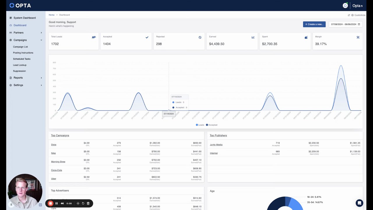Viewport: 373px width, 210px height.
Task: Open the notification bell
Action: [345, 6]
